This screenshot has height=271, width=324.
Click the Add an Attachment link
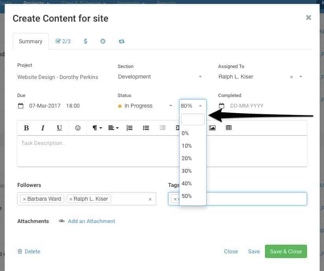point(91,221)
